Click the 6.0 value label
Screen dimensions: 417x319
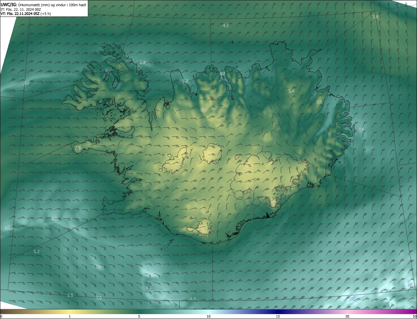193,299
